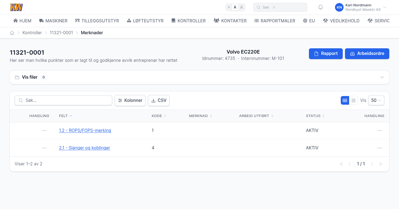Jump to last page double arrow
The image size is (399, 209).
[381, 164]
